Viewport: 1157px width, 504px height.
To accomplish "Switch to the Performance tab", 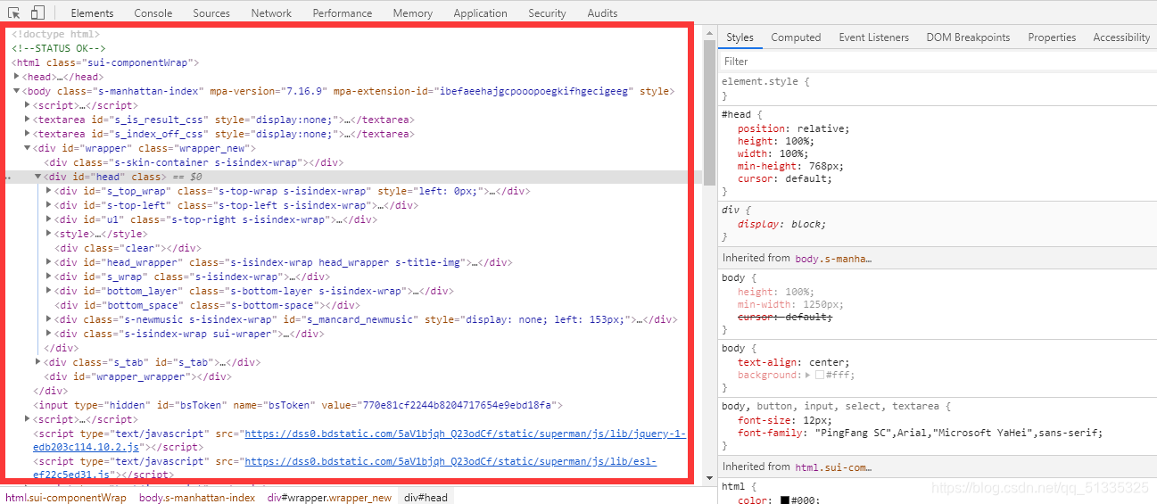I will click(x=343, y=13).
